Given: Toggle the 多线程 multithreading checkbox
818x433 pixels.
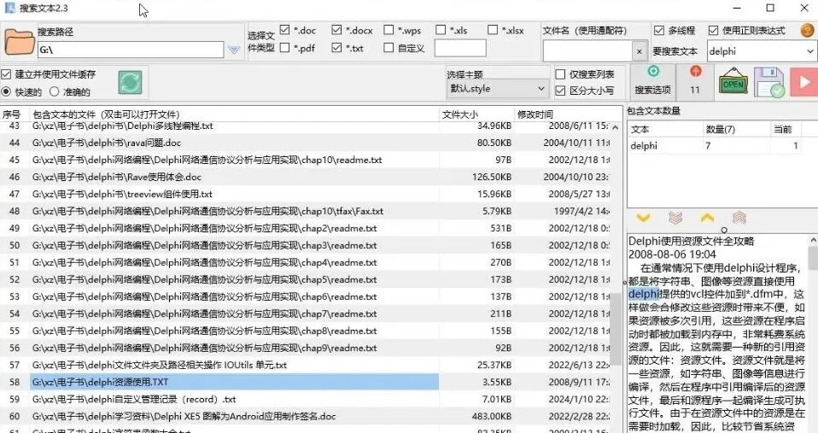Looking at the screenshot, I should (x=659, y=30).
